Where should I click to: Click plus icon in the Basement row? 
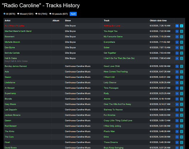(x=177, y=37)
